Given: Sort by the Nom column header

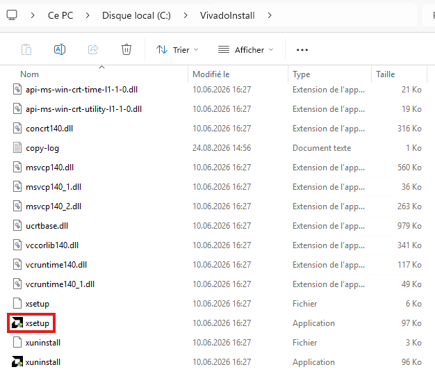Looking at the screenshot, I should point(29,74).
